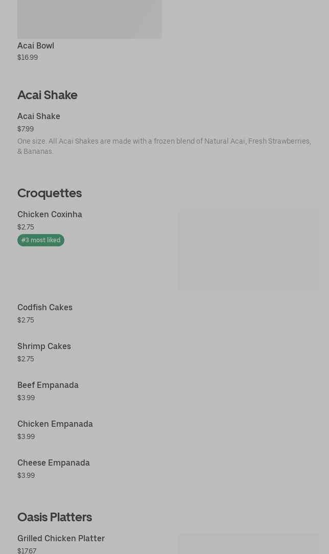Select the Acai Shake item title

[39, 116]
